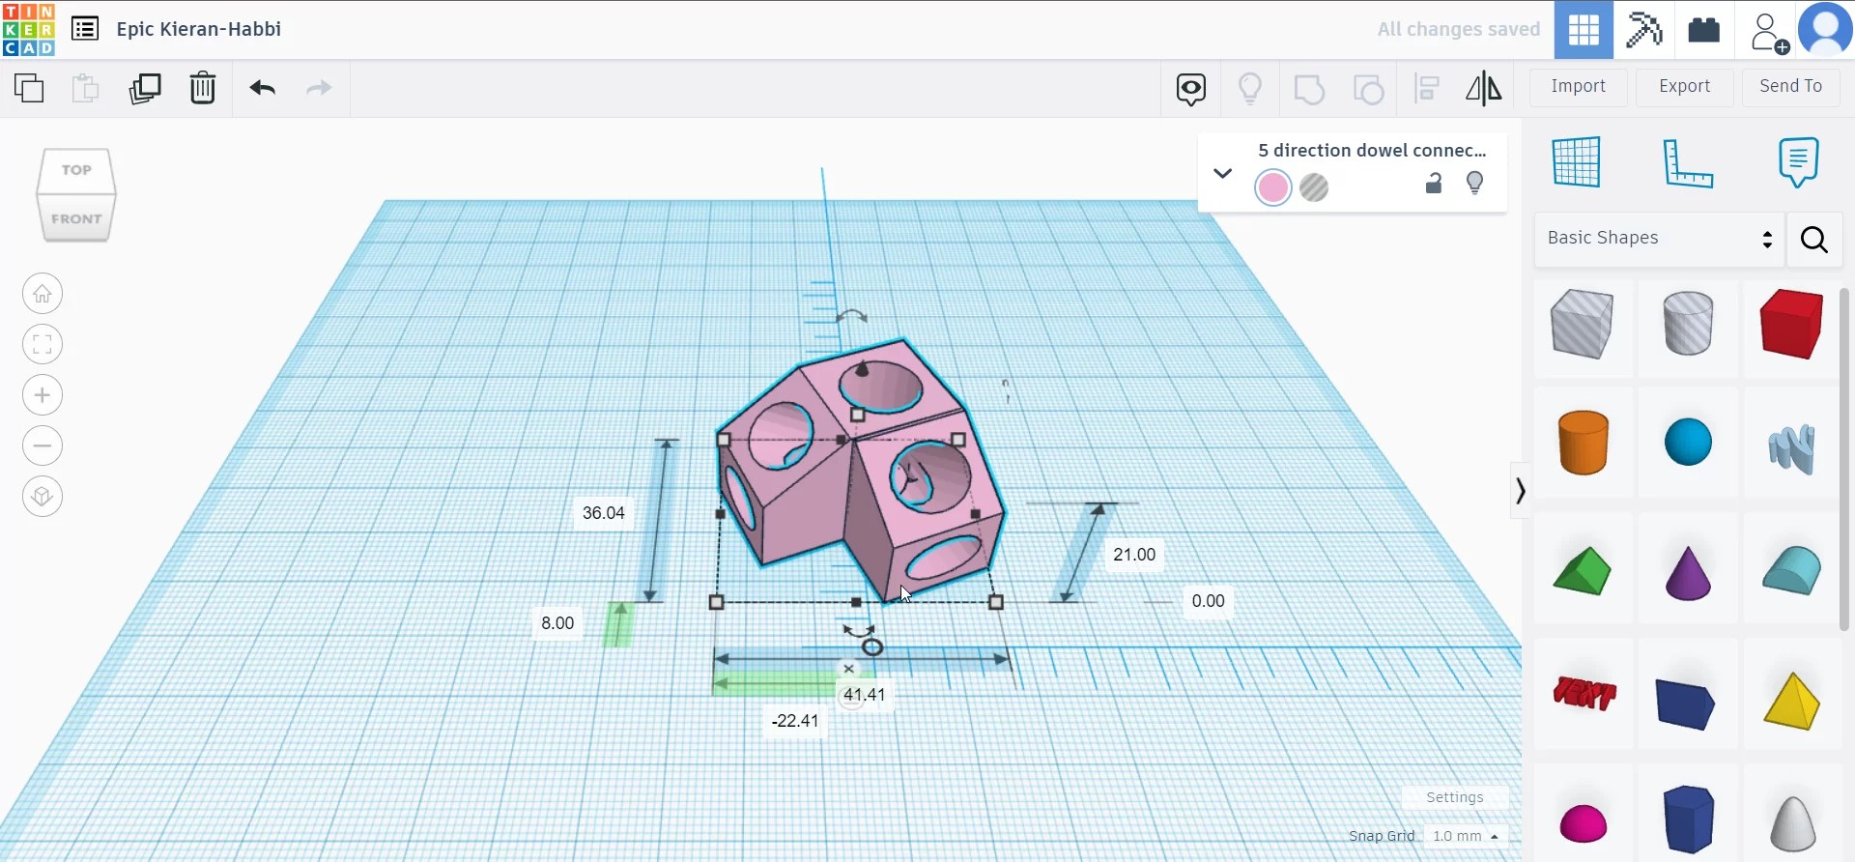Rename design Epic Kieran-Habbi
This screenshot has width=1855, height=862.
coord(199,29)
